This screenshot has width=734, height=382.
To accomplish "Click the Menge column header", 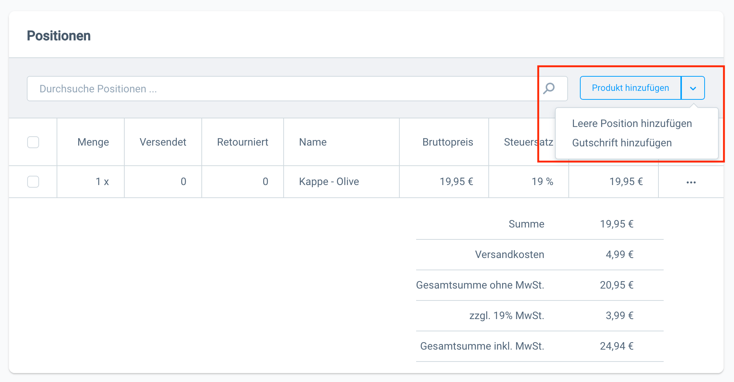I will [93, 142].
